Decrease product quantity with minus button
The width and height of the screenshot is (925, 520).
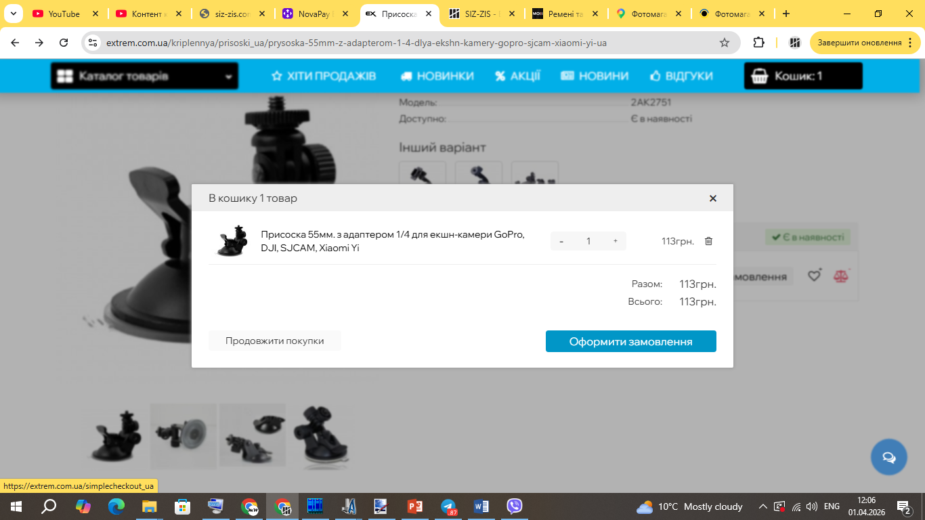point(561,241)
